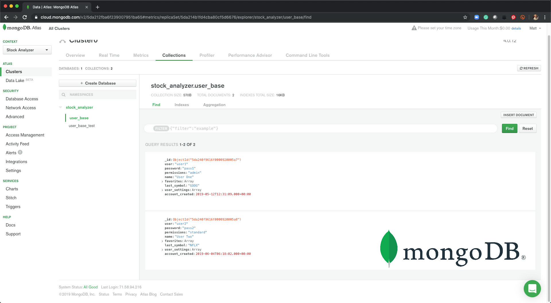The image size is (551, 303).
Task: Reset the filter query
Action: [527, 128]
